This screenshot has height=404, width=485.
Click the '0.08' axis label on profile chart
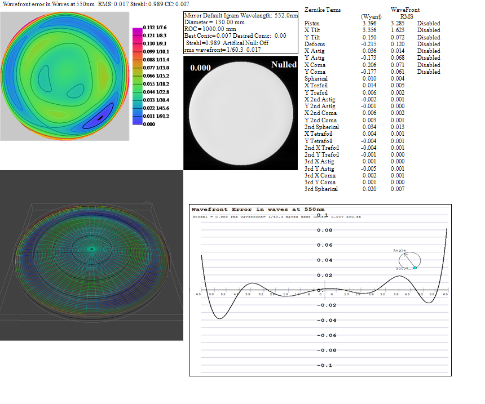pyautogui.click(x=324, y=230)
